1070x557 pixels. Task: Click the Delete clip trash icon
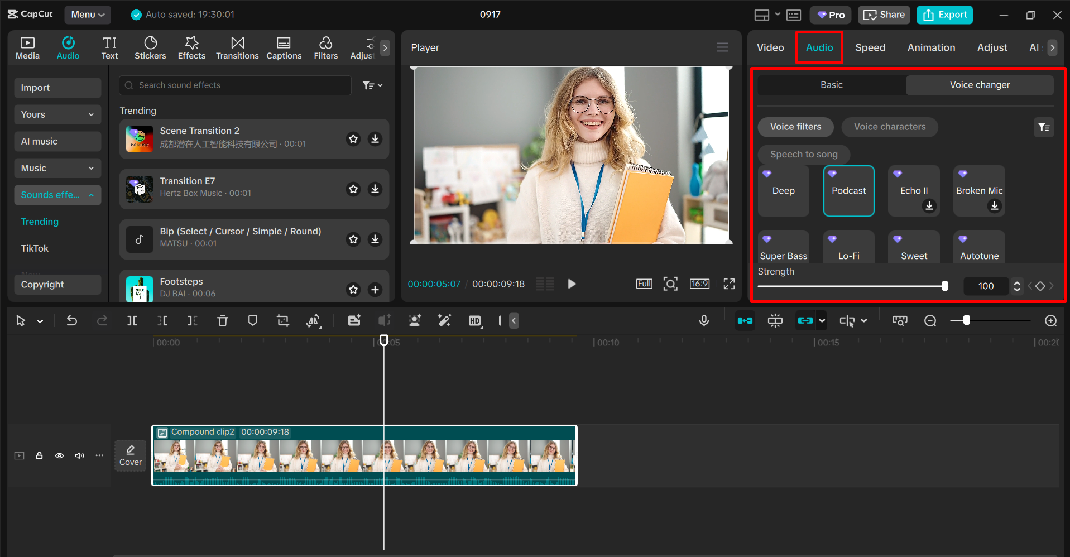click(223, 320)
